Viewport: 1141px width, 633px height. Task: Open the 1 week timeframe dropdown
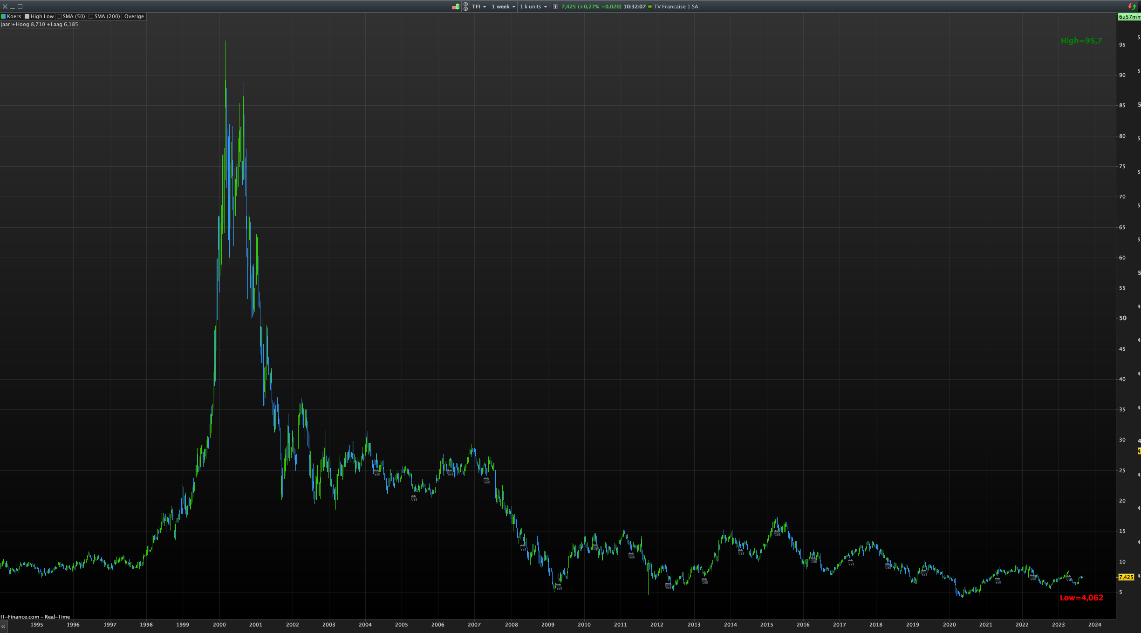click(x=503, y=7)
